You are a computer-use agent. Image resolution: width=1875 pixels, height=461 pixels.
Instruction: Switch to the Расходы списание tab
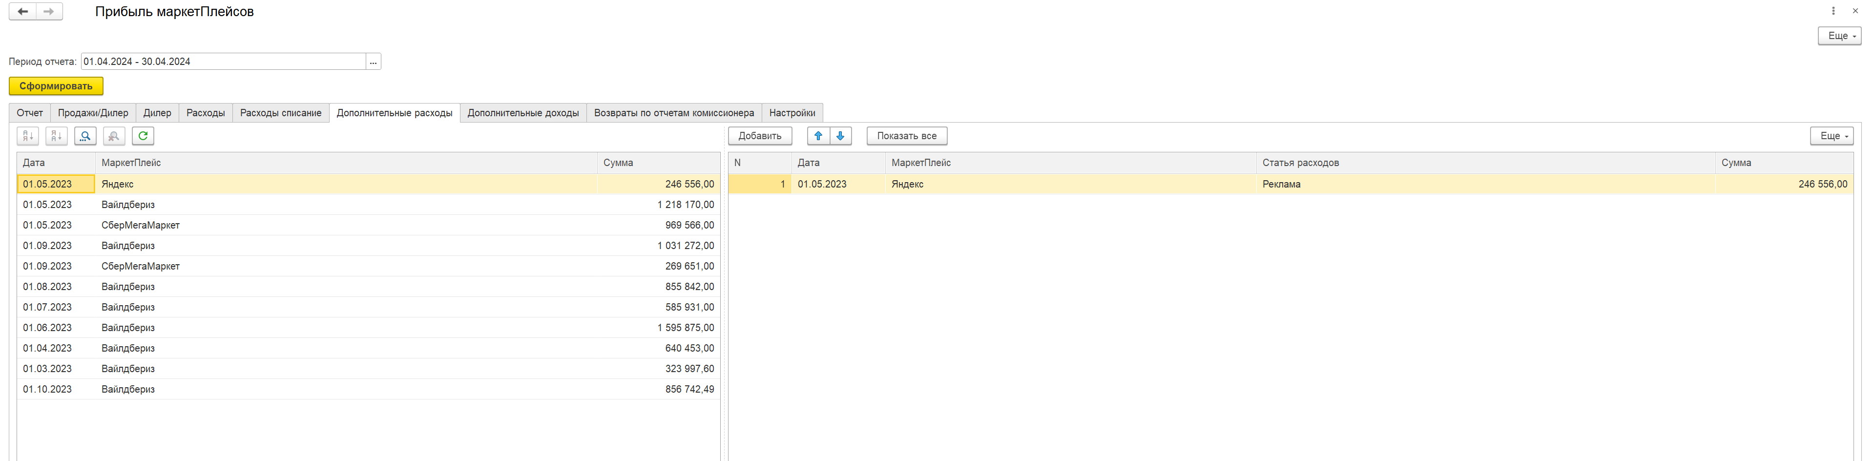click(280, 113)
